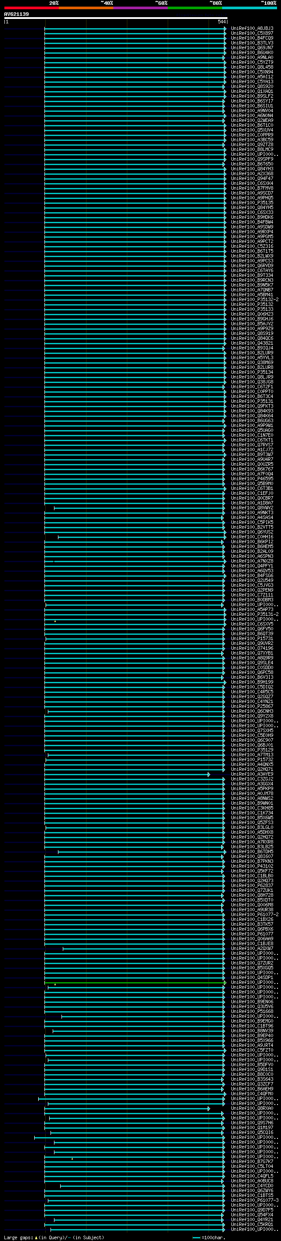Open hit UniRef100_B3TLV3
Viewport: 281px width, 1241px height.
pos(252,43)
